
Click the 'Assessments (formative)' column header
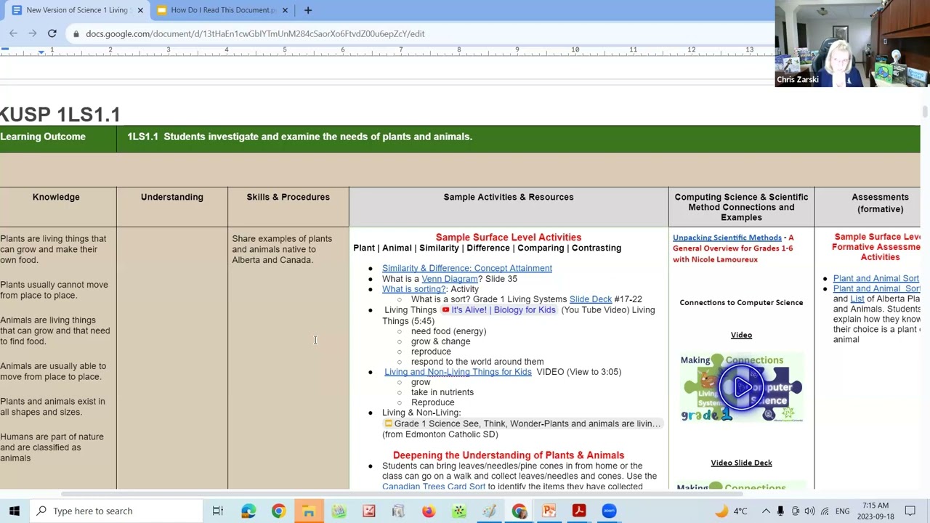tap(880, 203)
